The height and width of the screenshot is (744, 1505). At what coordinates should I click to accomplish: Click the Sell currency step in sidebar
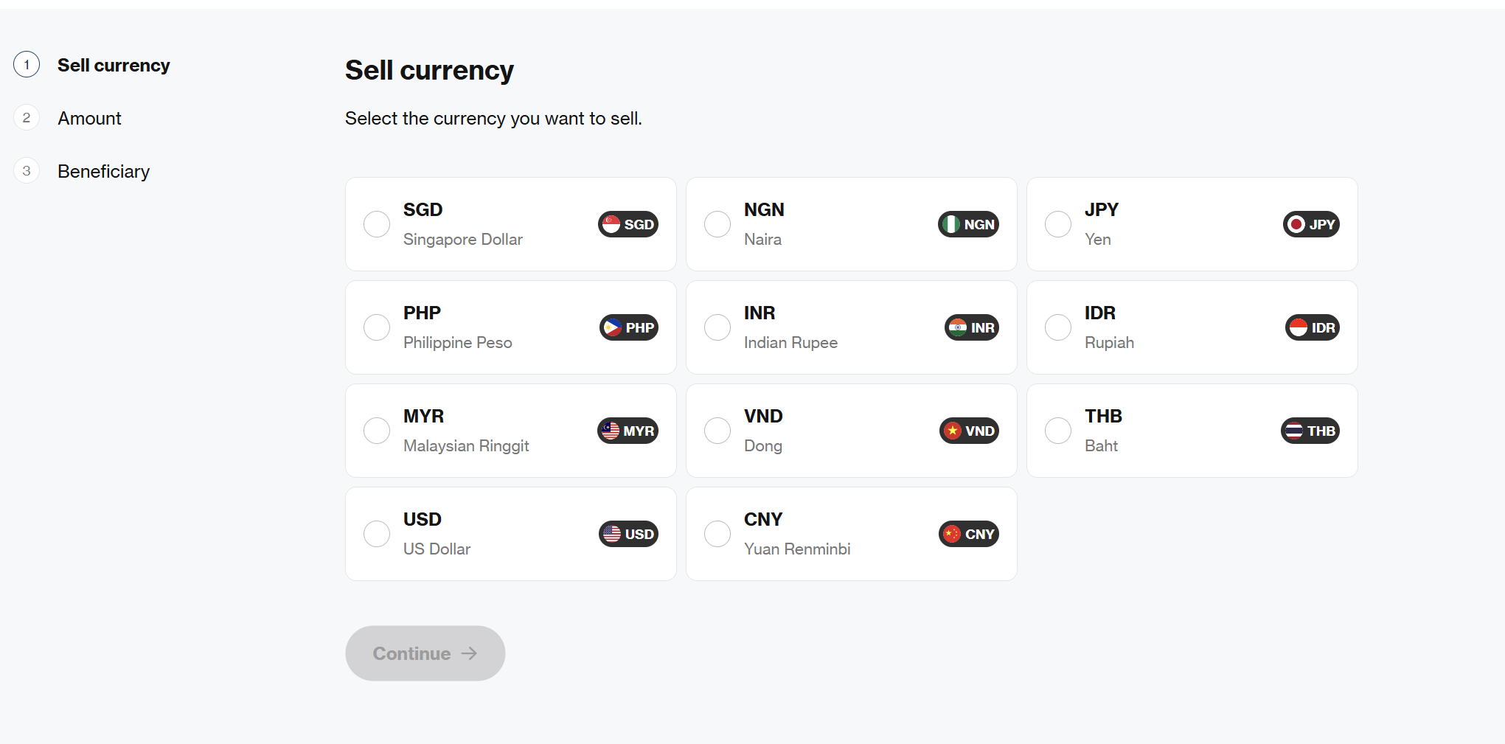[x=114, y=65]
